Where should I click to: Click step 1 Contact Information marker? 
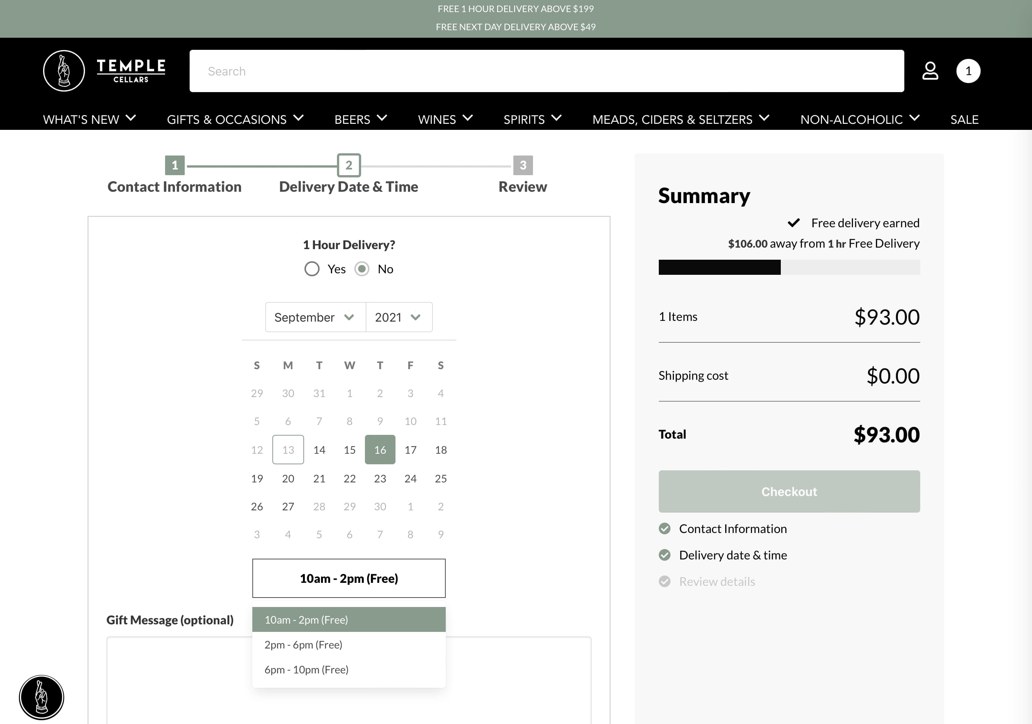(x=175, y=165)
